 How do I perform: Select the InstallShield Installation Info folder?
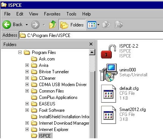64,117
